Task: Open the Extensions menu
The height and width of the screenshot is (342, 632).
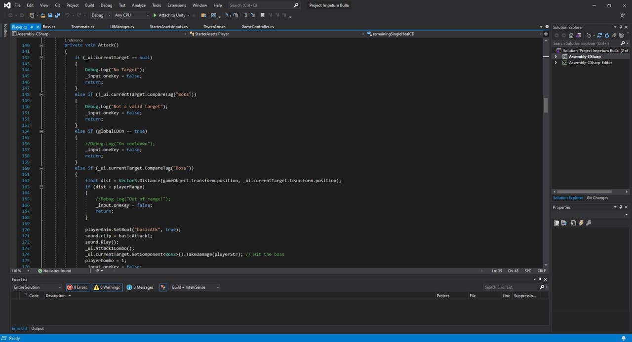Action: tap(176, 5)
